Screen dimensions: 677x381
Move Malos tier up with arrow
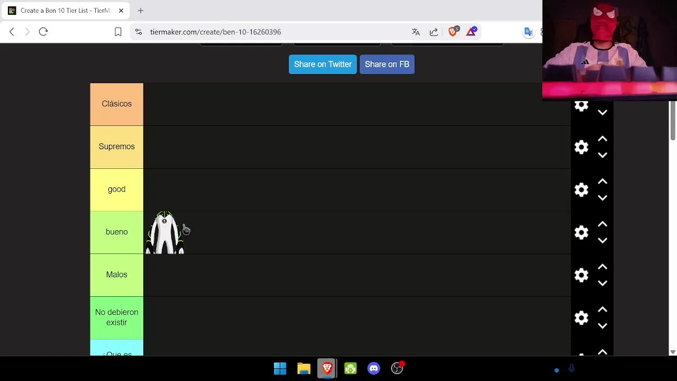pos(602,267)
